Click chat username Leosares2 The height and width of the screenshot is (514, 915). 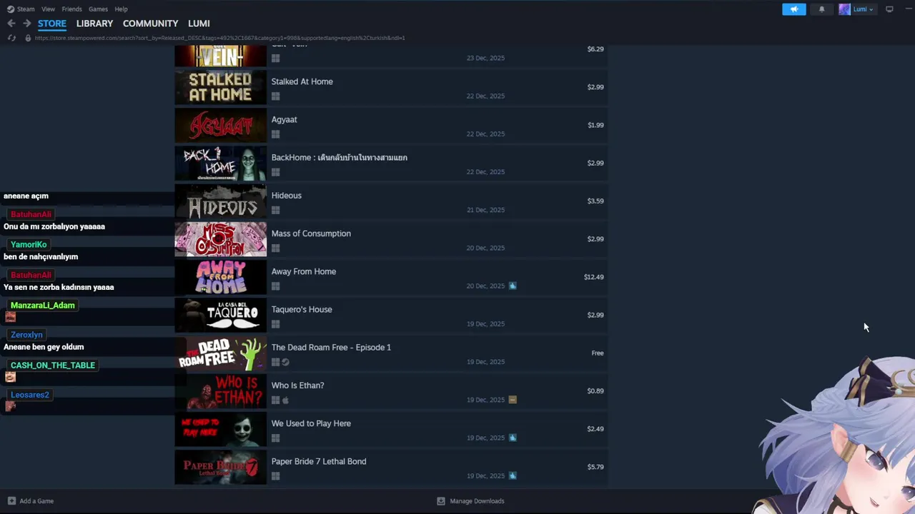(30, 395)
